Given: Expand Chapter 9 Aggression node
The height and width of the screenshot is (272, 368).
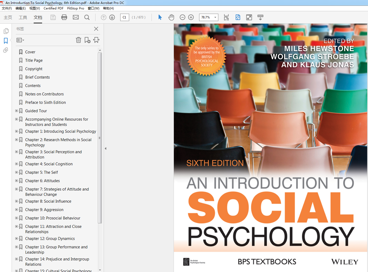Looking at the screenshot, I should tap(16, 210).
